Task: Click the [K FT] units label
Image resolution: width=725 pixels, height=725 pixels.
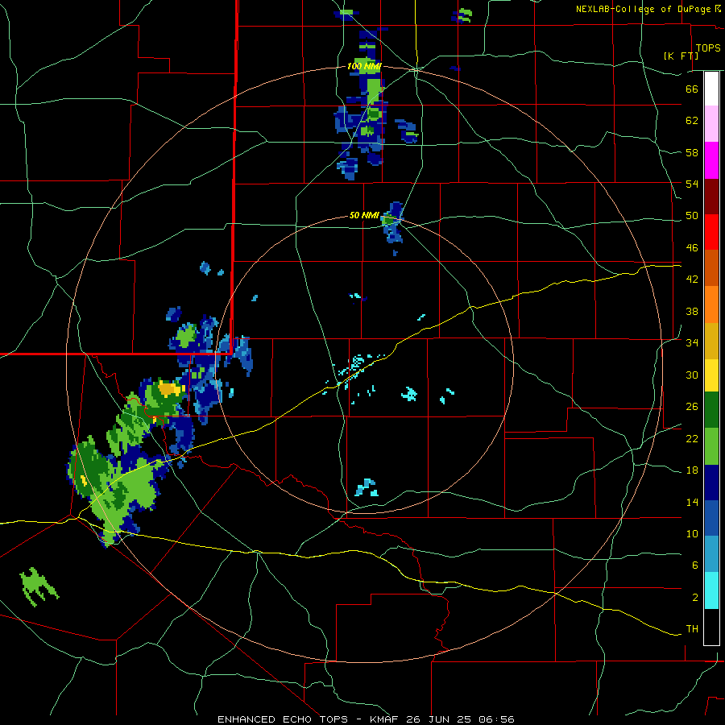Action: coord(681,56)
